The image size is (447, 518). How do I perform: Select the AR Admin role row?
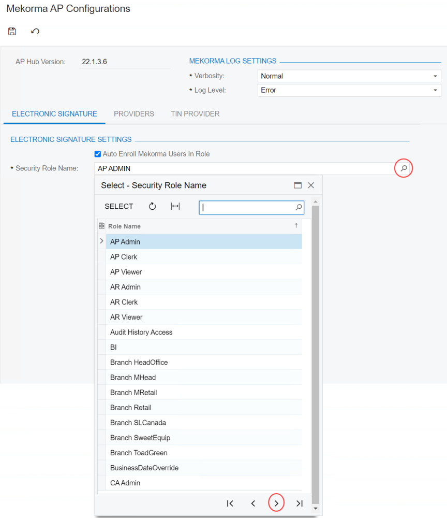pos(204,287)
